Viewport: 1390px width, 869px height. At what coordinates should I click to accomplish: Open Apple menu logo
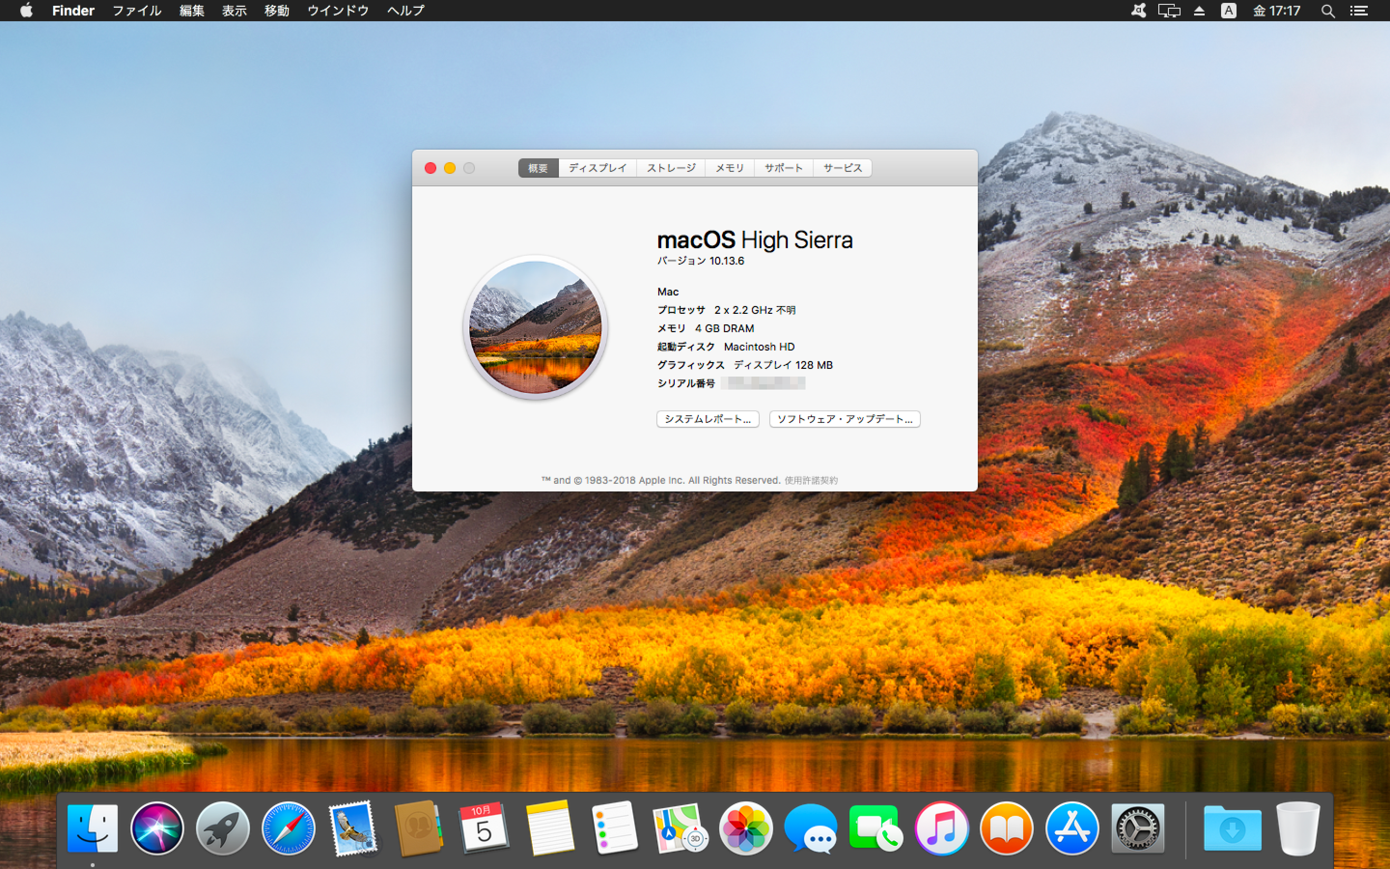point(27,10)
